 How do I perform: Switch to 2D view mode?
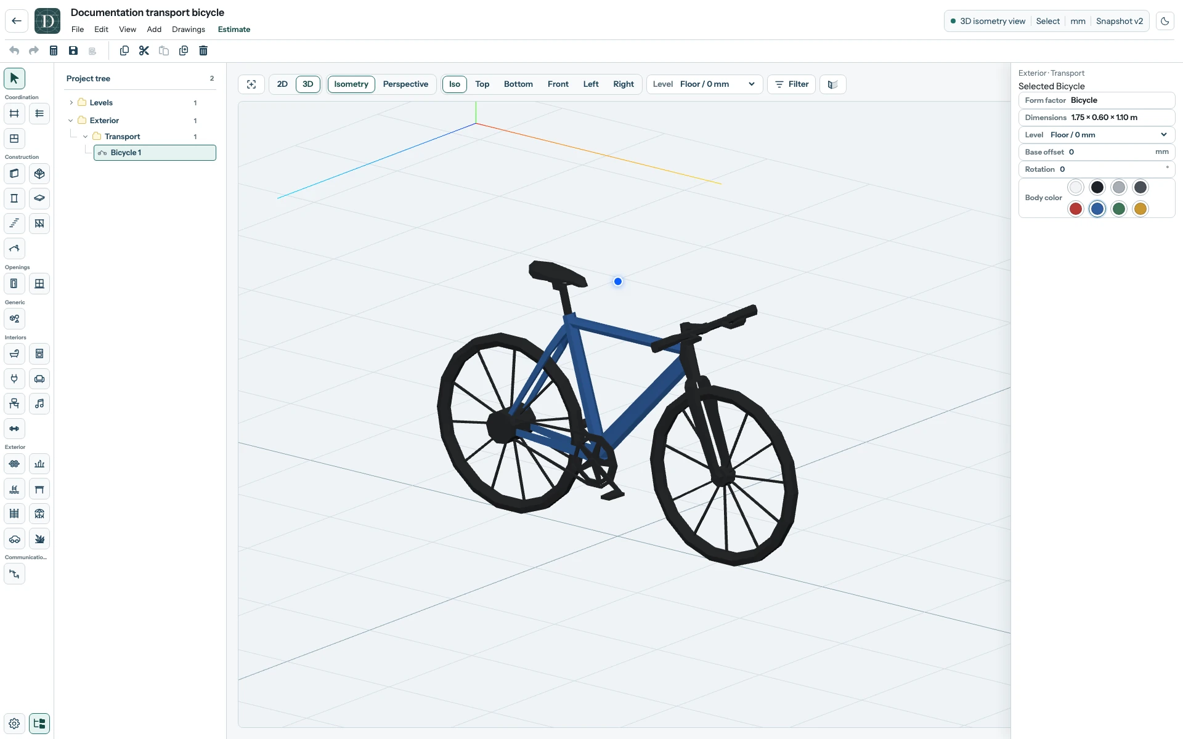pyautogui.click(x=282, y=84)
